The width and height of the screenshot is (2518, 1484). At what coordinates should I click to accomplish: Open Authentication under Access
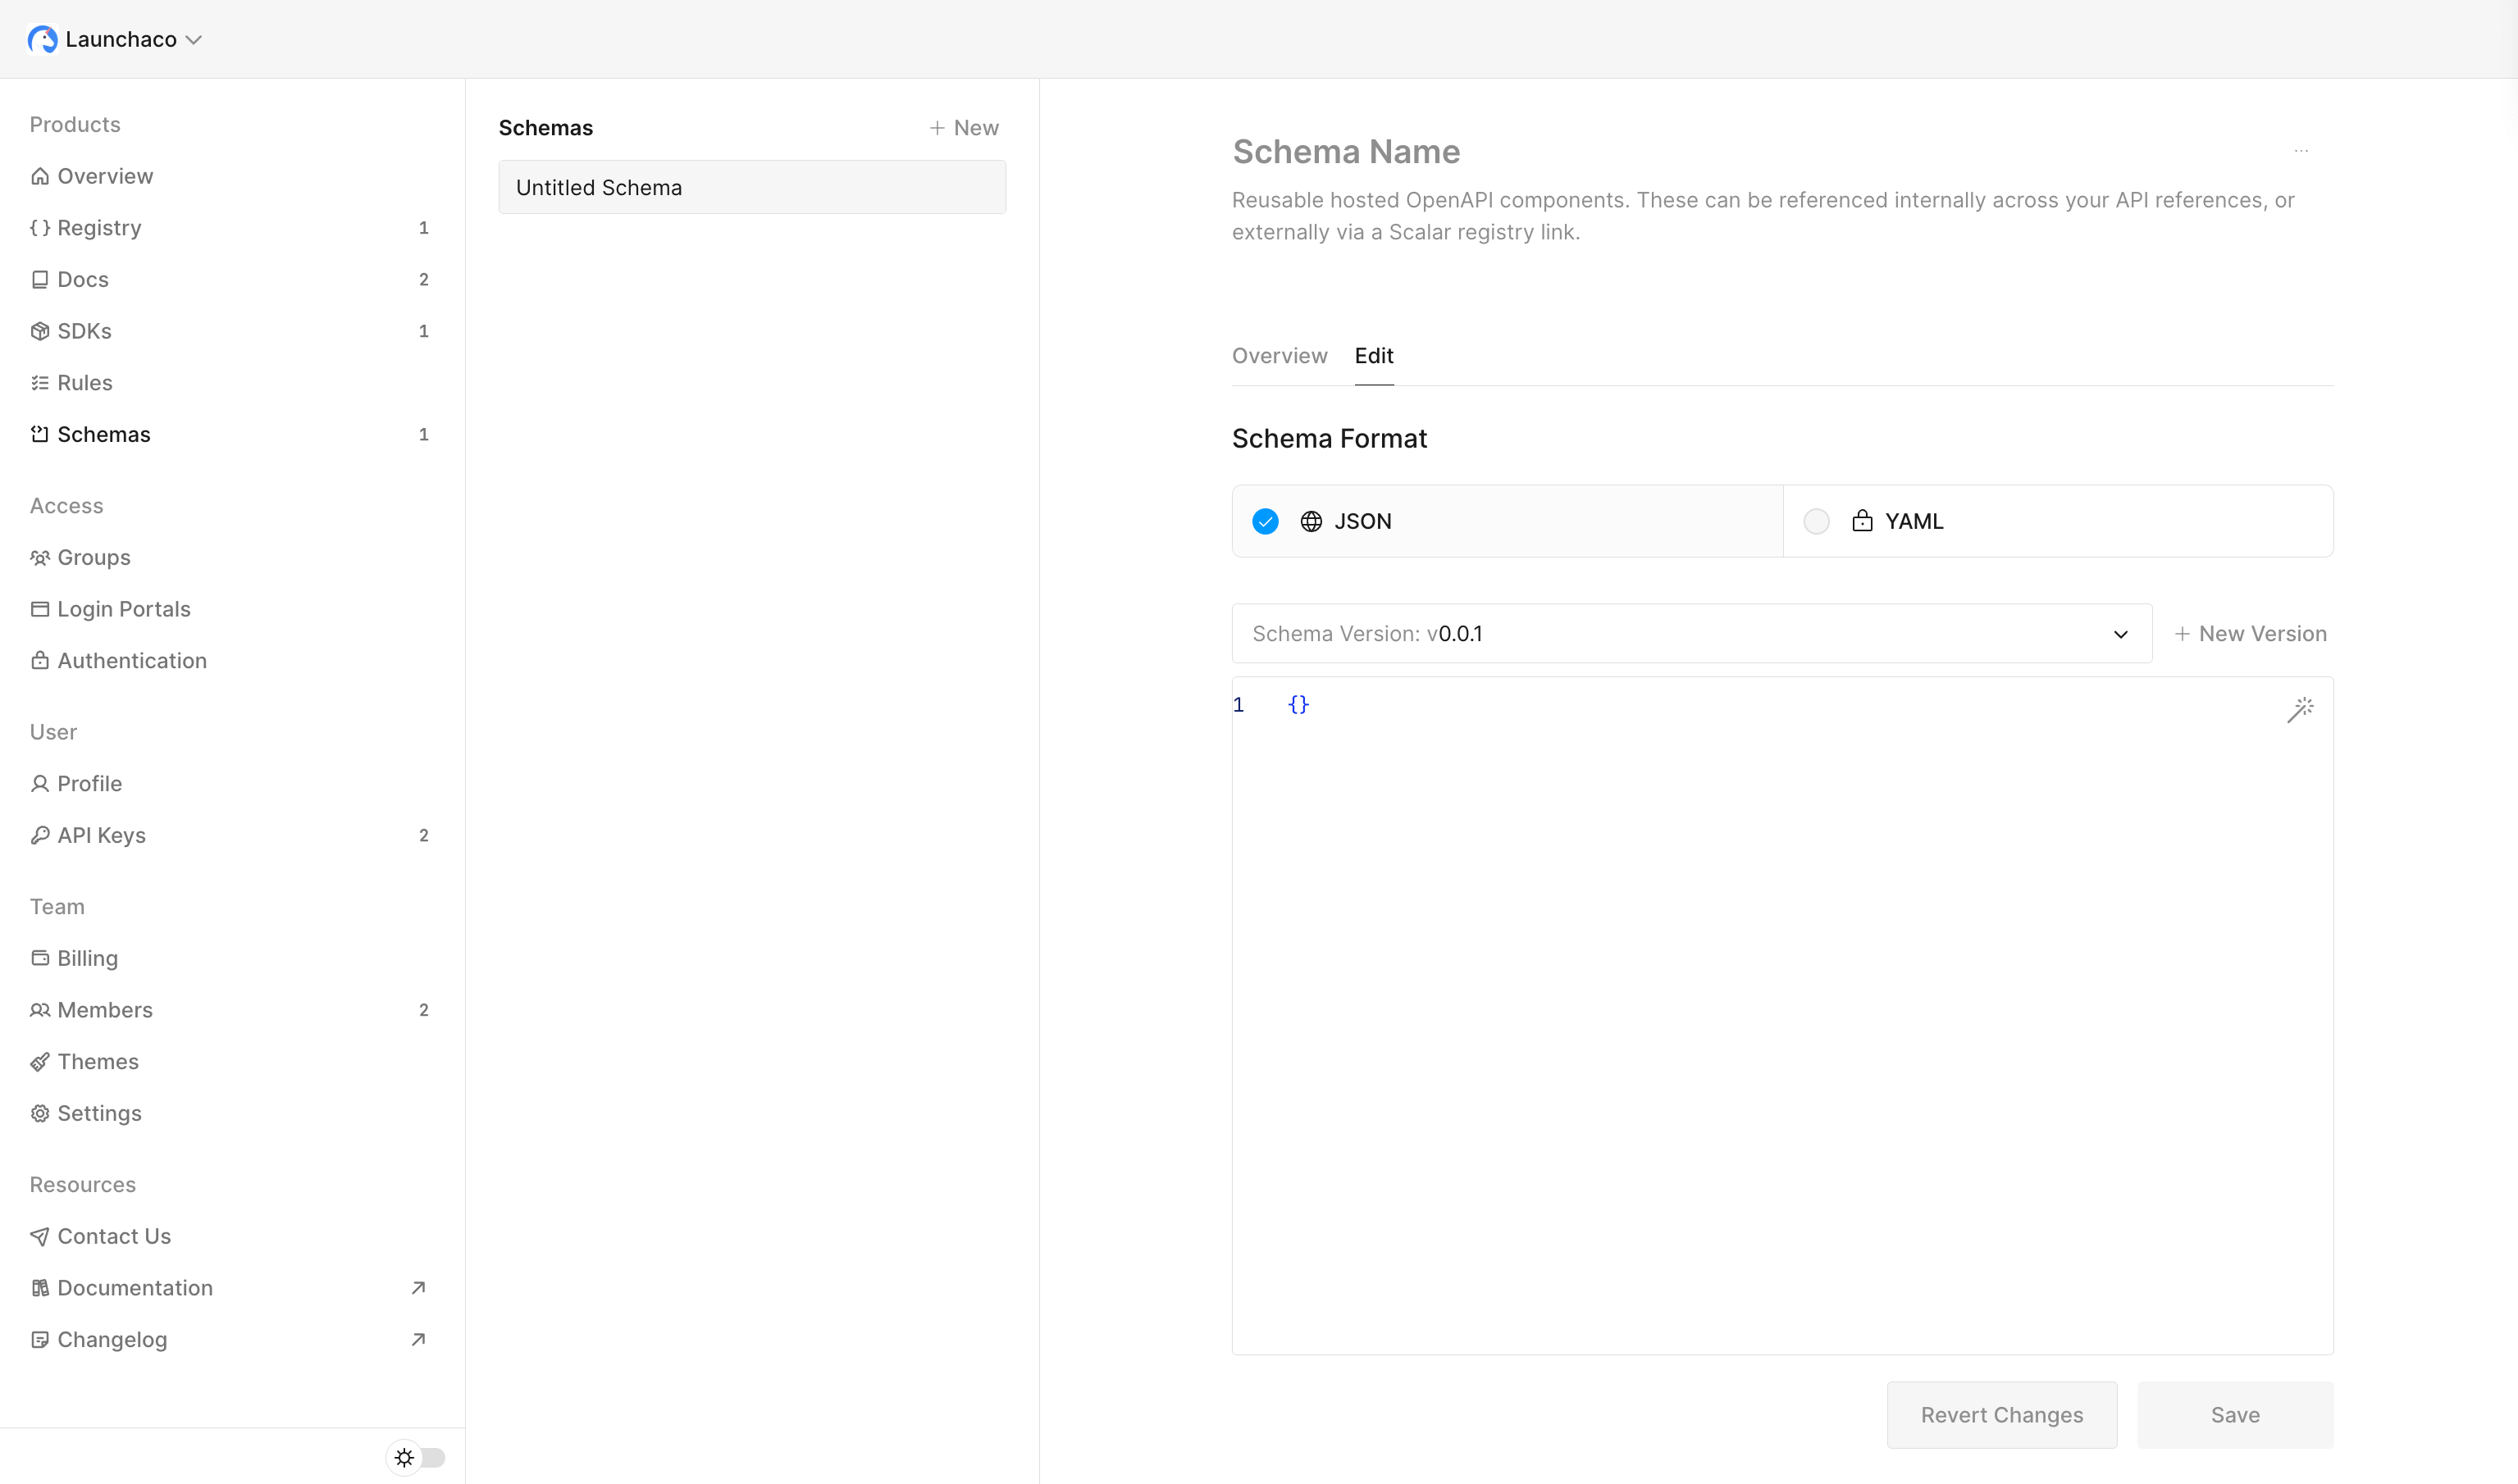click(x=131, y=660)
